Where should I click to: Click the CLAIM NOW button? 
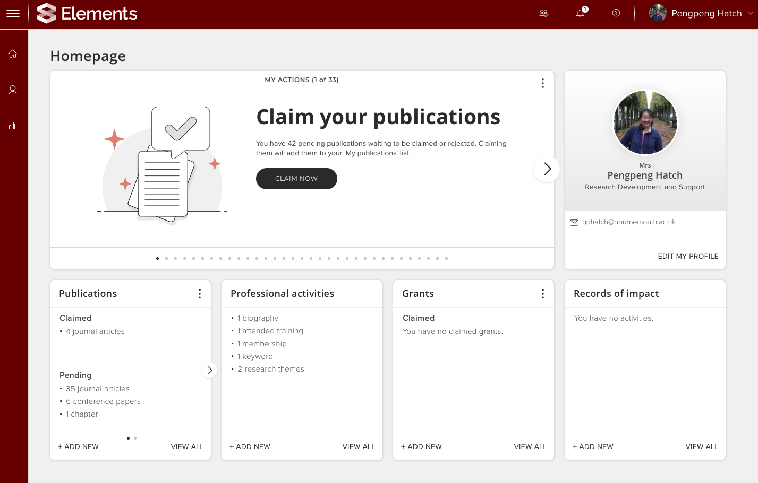pyautogui.click(x=296, y=179)
